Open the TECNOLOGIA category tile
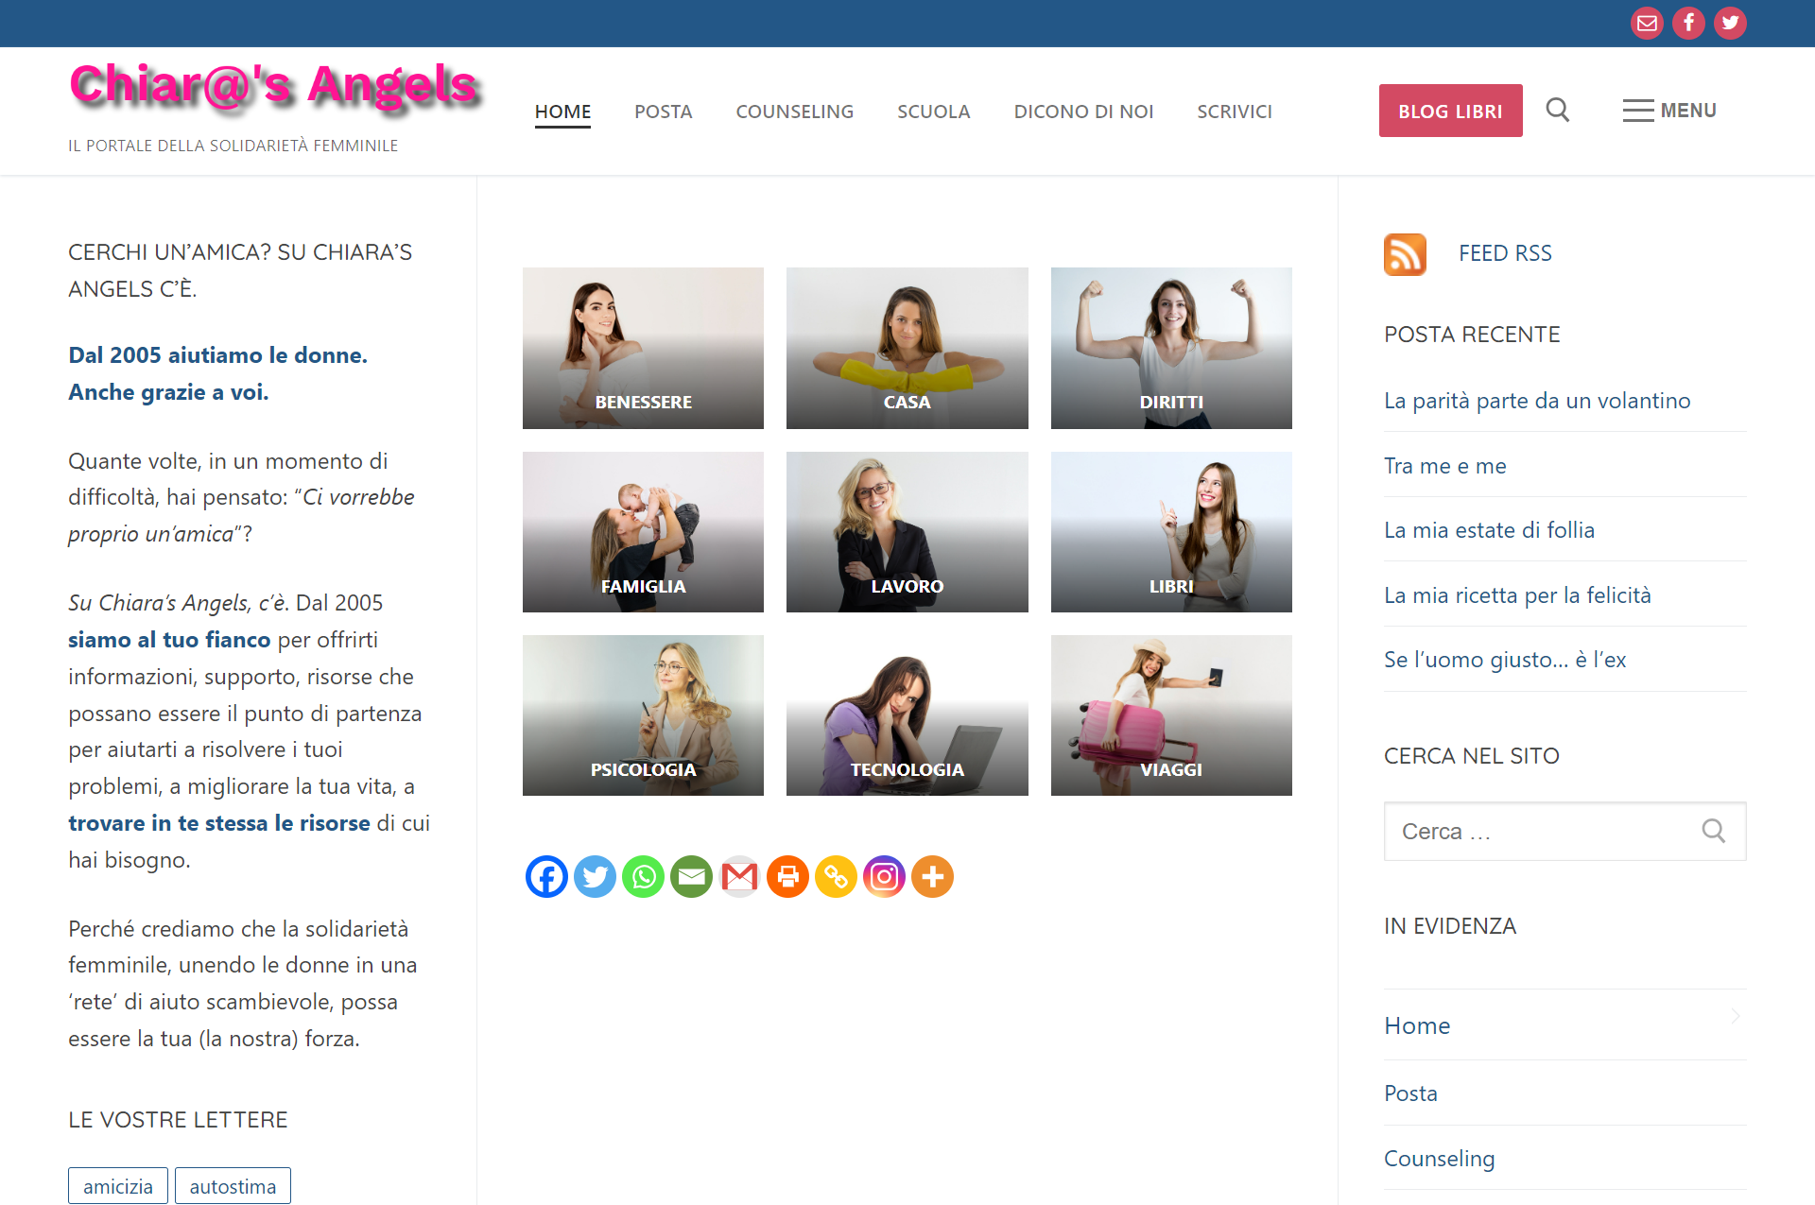 pos(907,715)
